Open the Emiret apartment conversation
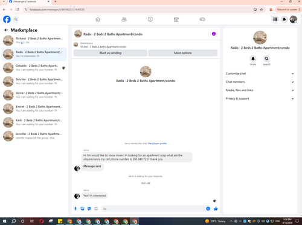Viewport: 302px width, 225px height. (x=34, y=109)
